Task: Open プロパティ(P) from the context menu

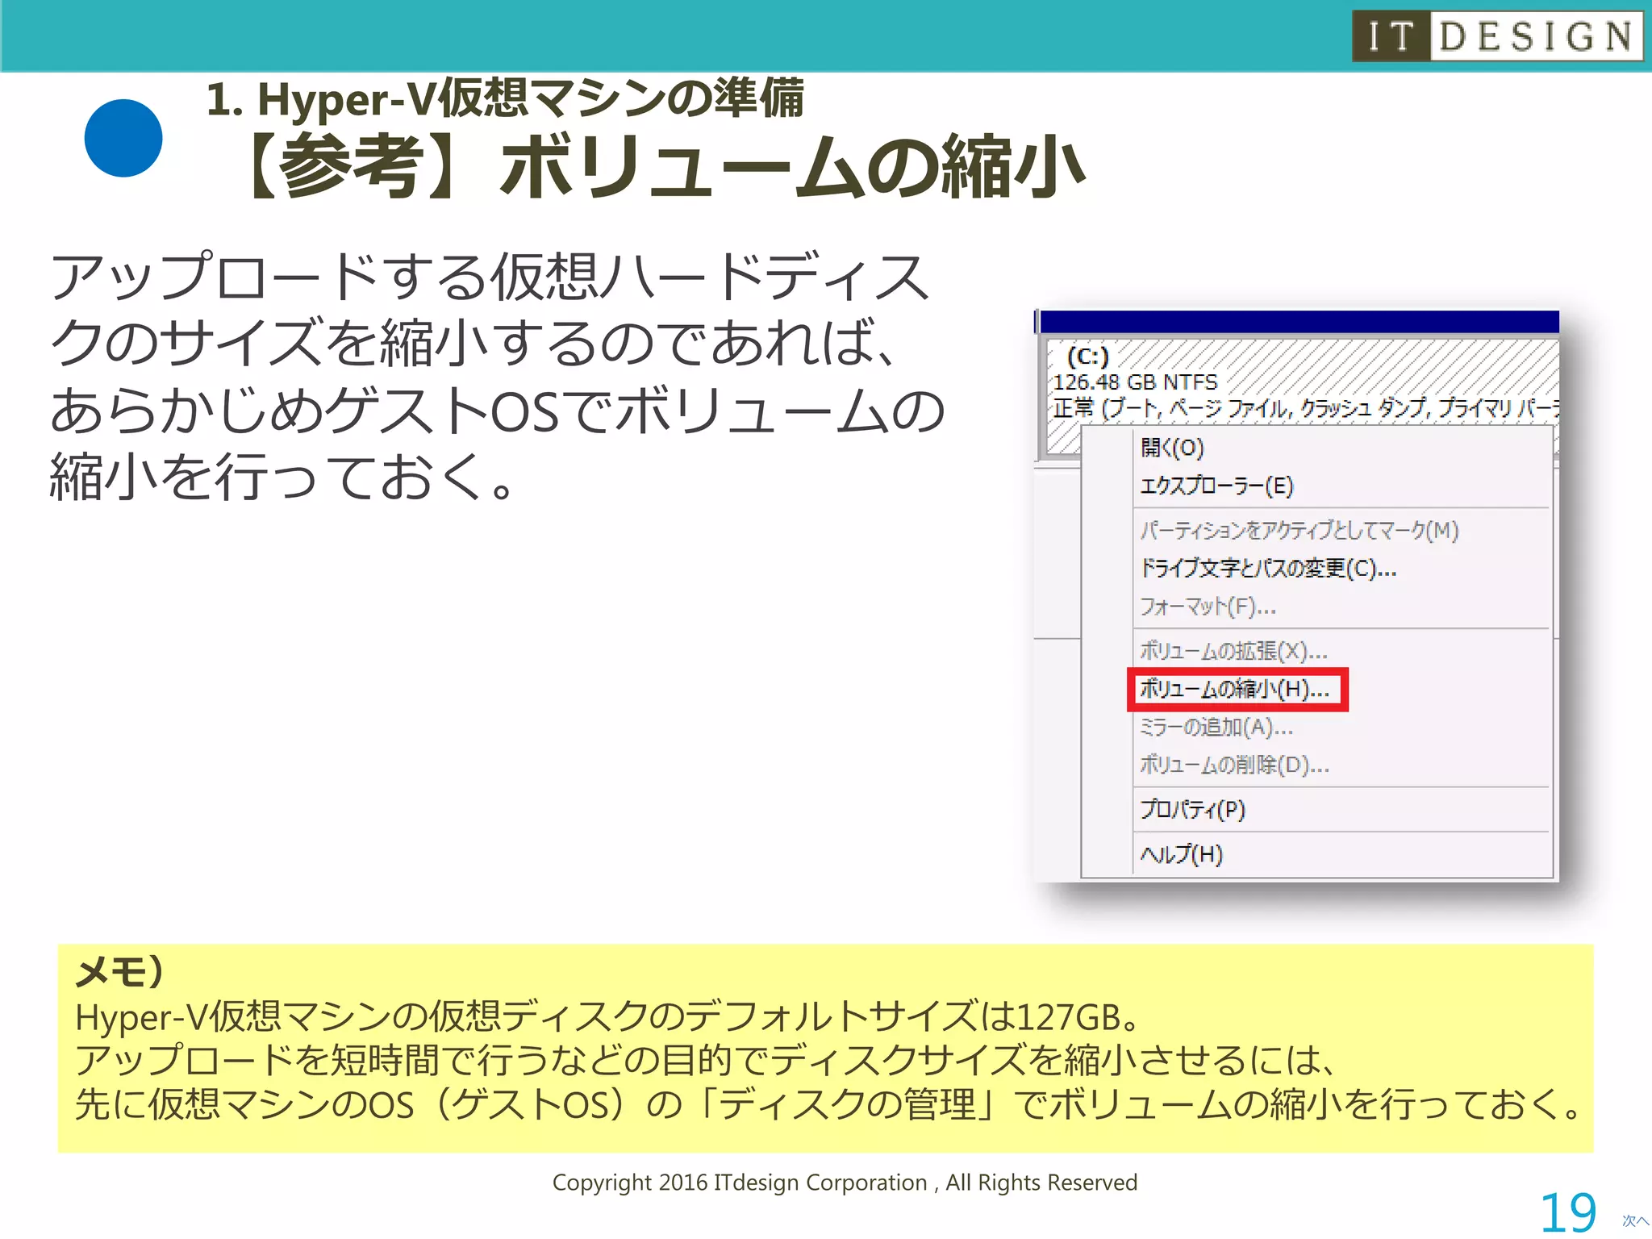Action: pyautogui.click(x=1192, y=809)
